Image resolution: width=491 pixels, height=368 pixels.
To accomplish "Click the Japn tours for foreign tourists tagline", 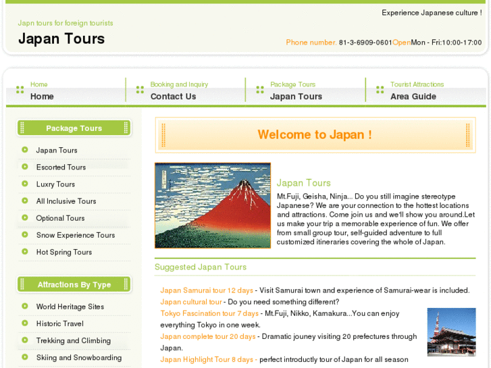I will point(66,23).
